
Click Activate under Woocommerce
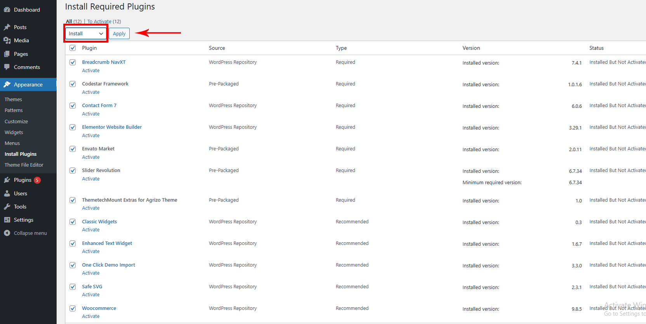coord(91,316)
